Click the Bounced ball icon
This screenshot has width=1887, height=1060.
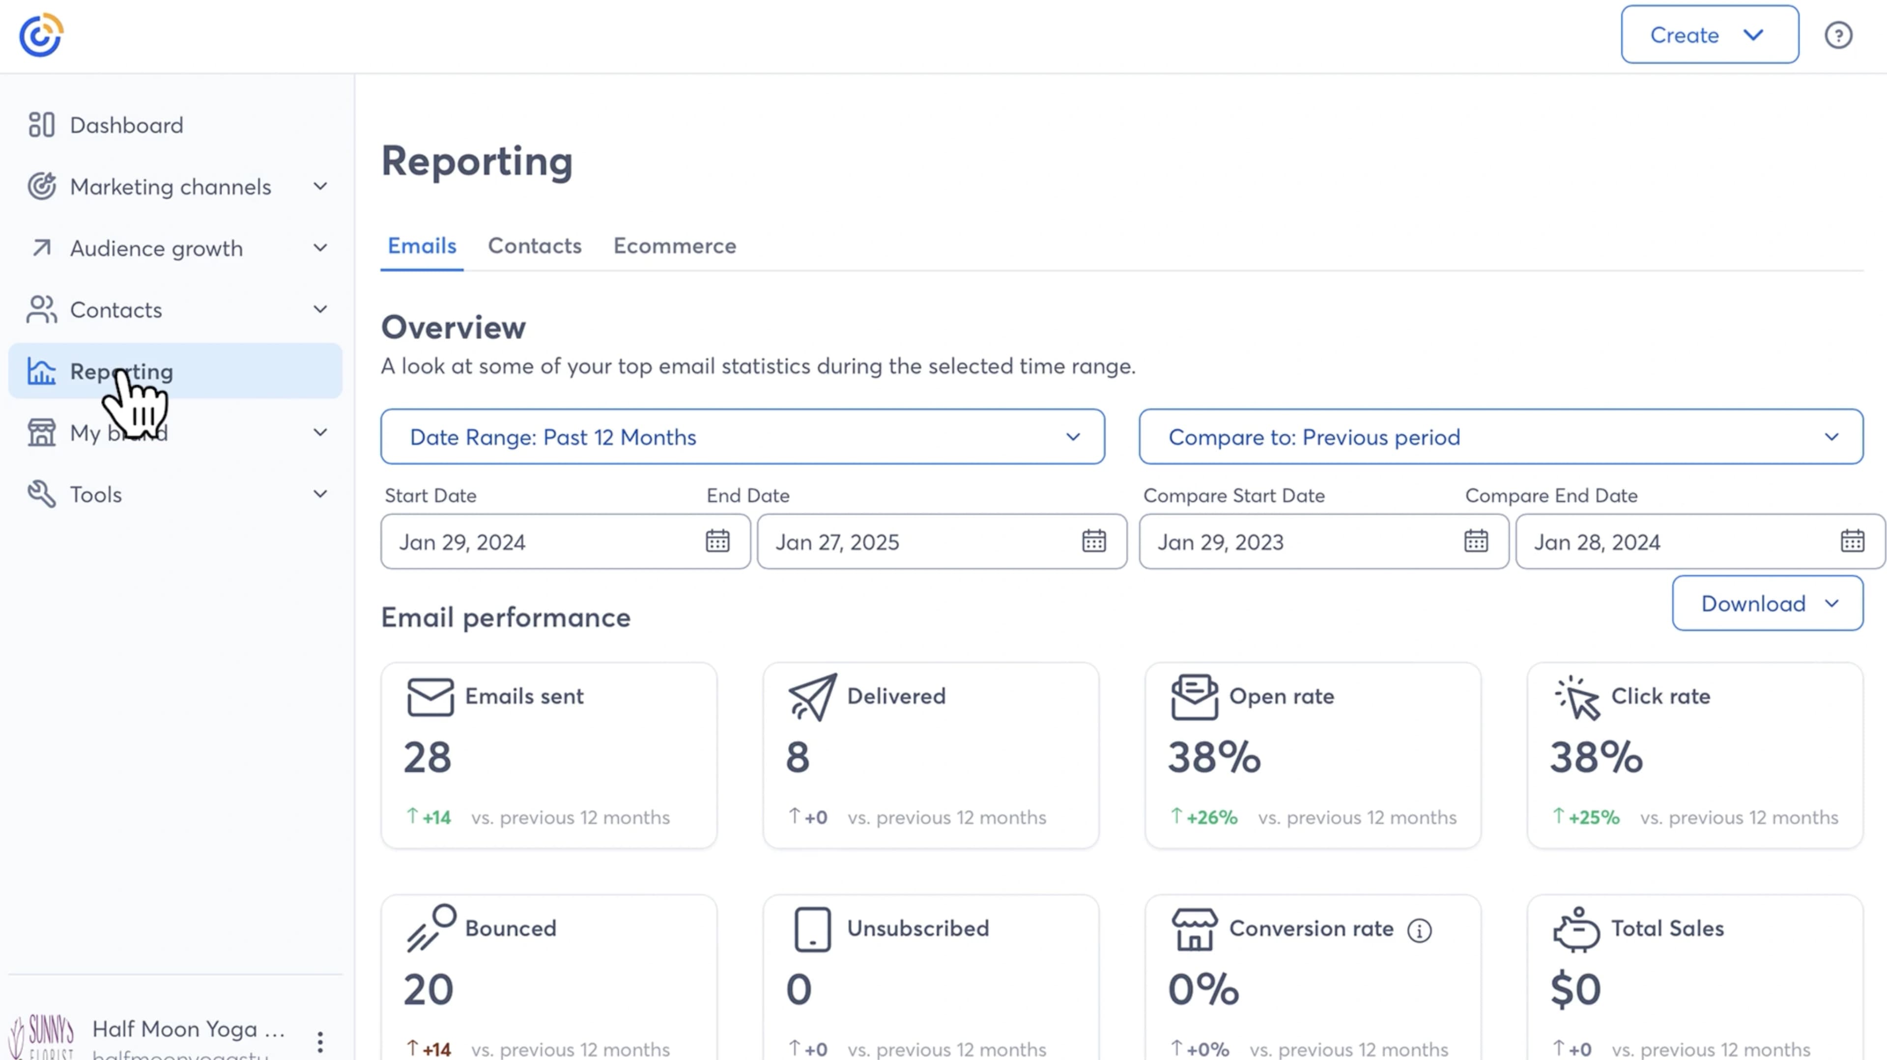[431, 927]
